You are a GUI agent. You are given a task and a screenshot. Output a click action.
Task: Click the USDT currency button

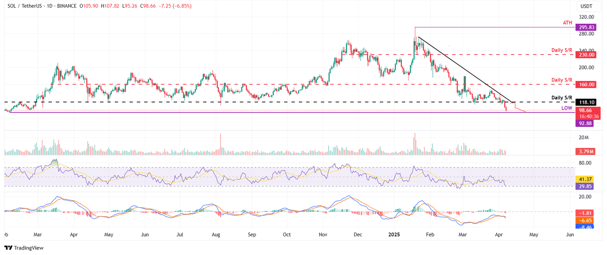pos(587,6)
